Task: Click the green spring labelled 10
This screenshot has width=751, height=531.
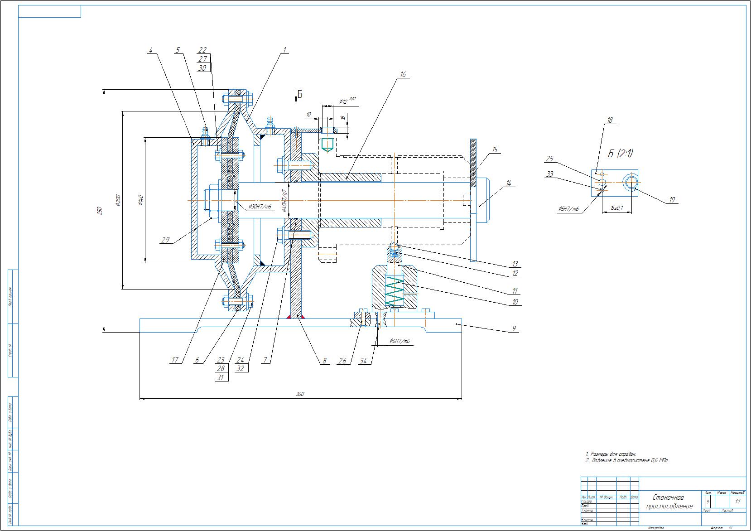Action: tap(394, 292)
